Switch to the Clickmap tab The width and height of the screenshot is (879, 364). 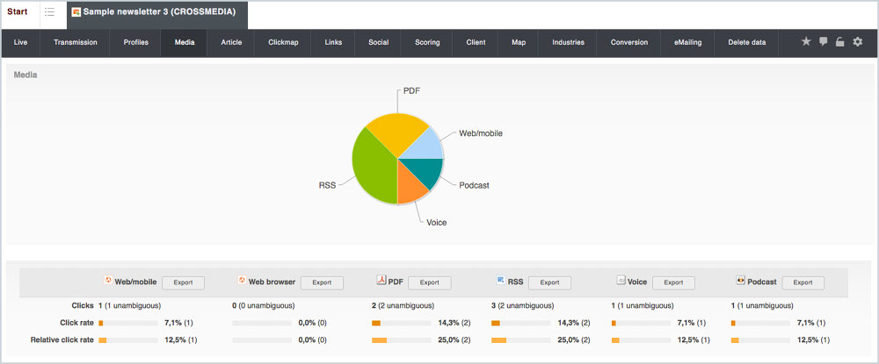click(x=283, y=42)
